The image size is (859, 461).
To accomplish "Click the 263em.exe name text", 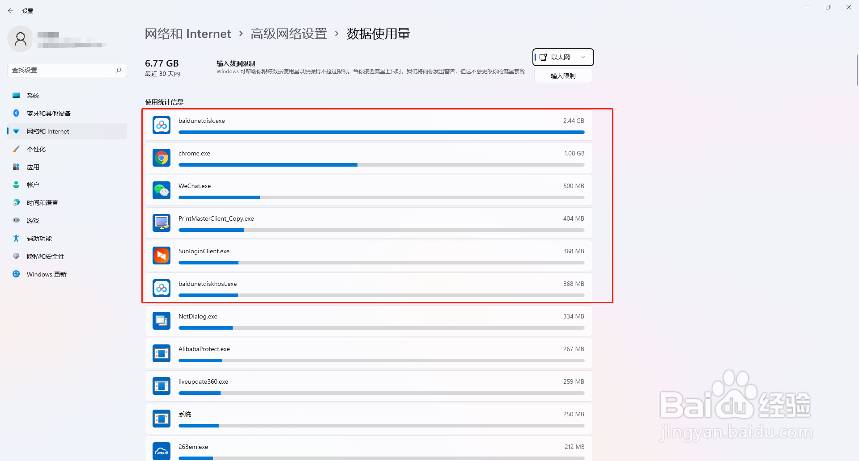I will click(x=193, y=447).
